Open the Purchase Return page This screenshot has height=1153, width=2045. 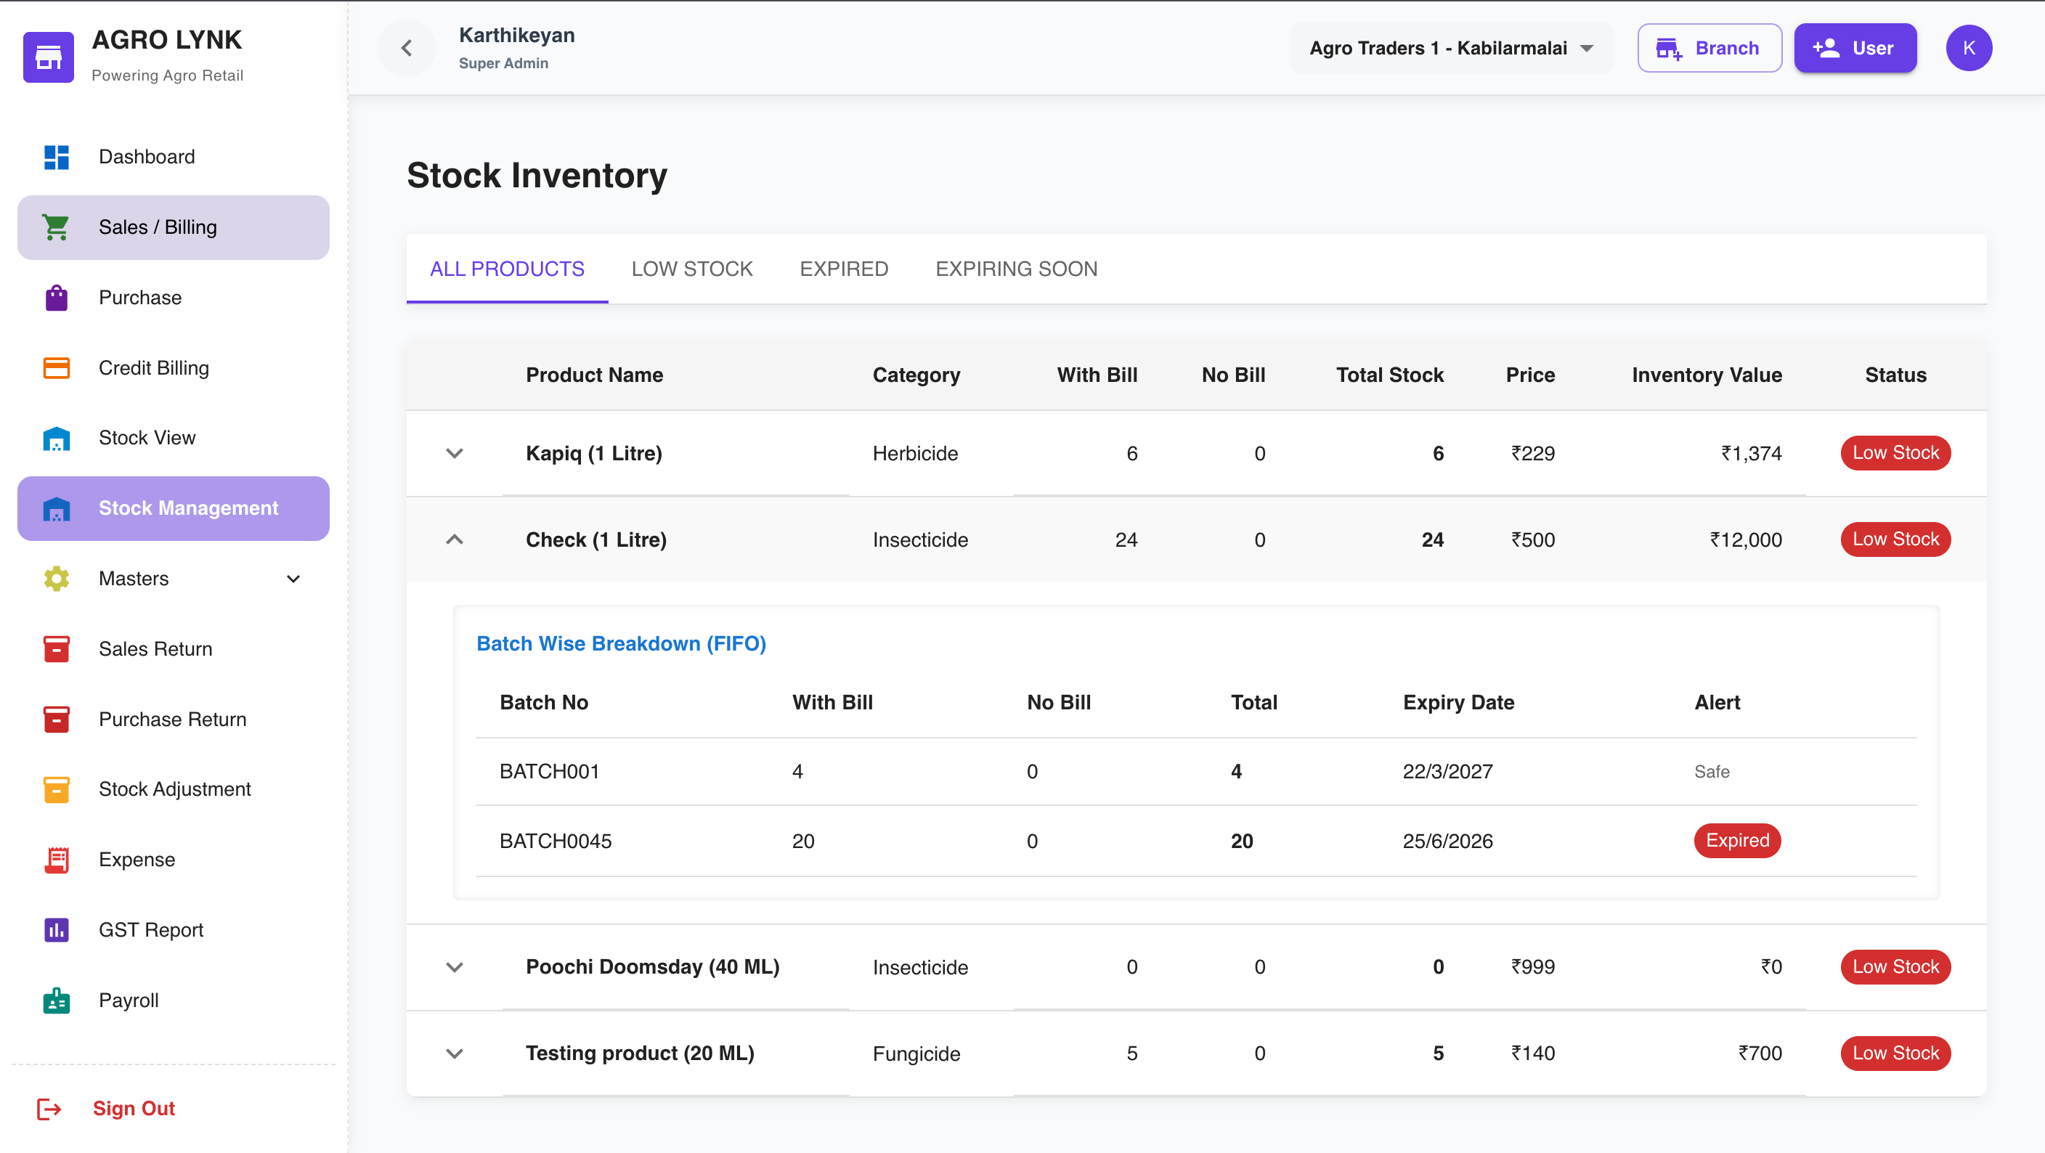(x=173, y=720)
